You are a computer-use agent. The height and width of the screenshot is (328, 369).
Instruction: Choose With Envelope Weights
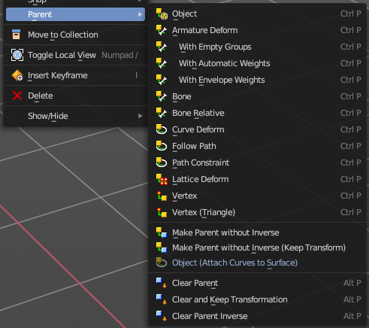tap(258, 80)
